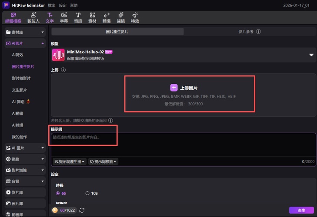
Task: Expand the 背景 section
Action: tap(25, 181)
